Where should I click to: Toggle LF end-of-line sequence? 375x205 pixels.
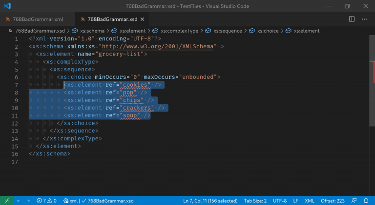point(296,201)
